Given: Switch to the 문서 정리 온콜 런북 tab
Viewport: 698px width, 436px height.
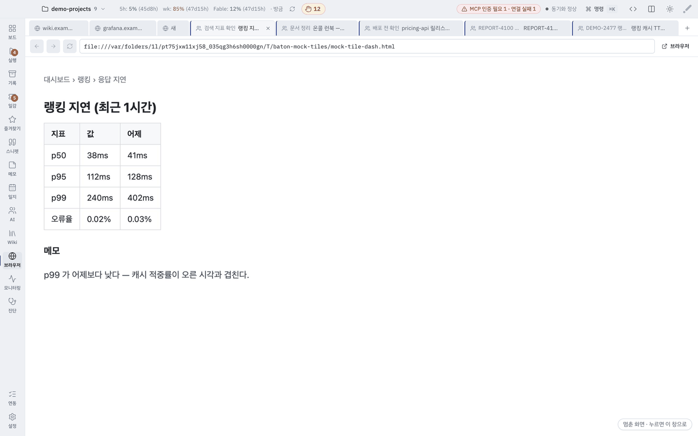Looking at the screenshot, I should (x=317, y=28).
